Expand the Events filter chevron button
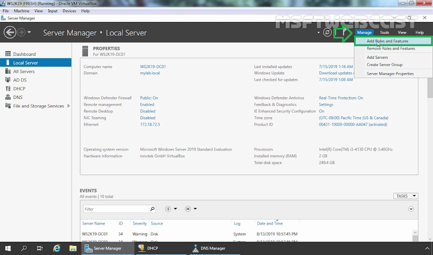Image resolution: width=433 pixels, height=255 pixels. pos(411,209)
